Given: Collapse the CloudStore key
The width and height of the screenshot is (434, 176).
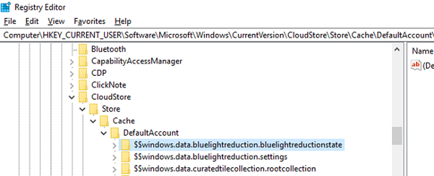Looking at the screenshot, I should pos(72,97).
